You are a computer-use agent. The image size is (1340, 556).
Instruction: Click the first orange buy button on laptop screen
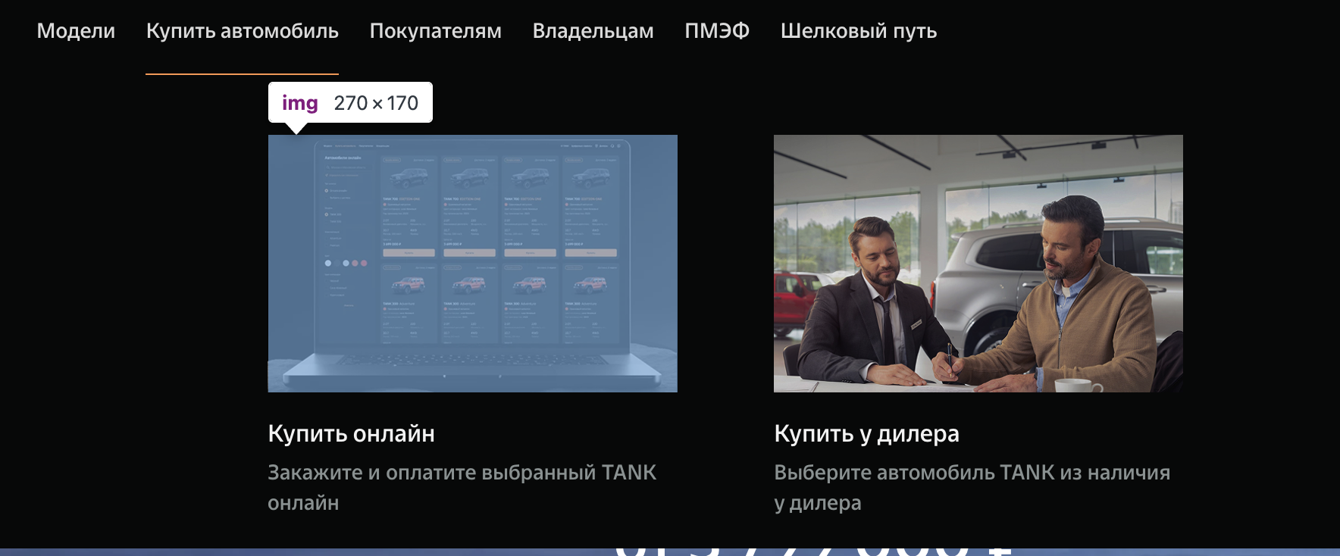pos(409,252)
